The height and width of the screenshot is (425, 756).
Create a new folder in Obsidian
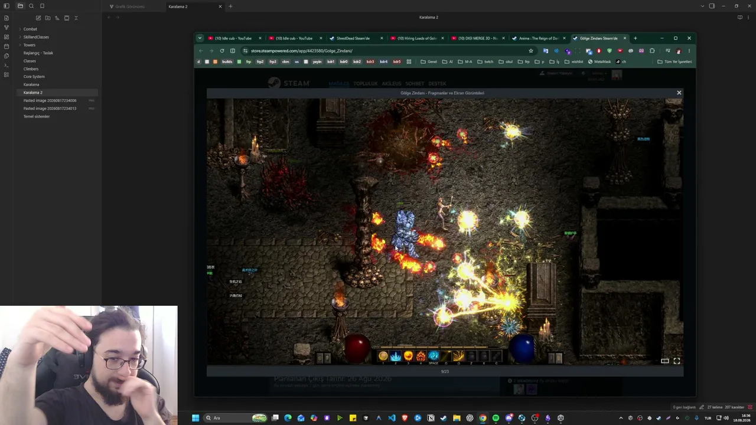tap(48, 18)
